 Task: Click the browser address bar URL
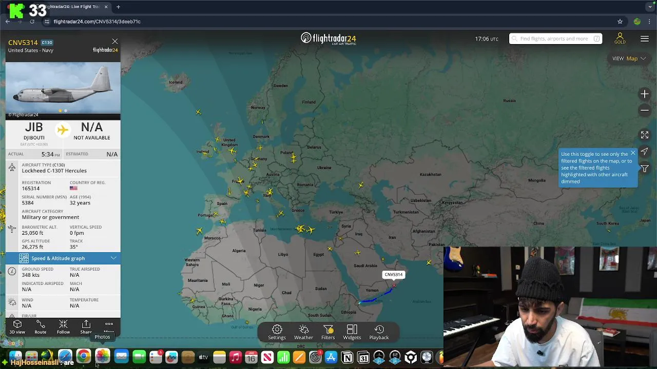[97, 22]
